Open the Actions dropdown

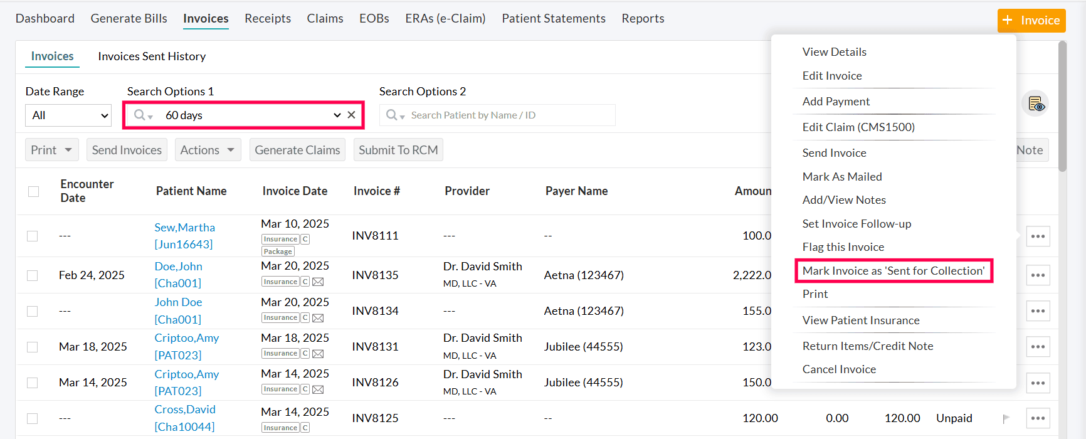(x=207, y=150)
